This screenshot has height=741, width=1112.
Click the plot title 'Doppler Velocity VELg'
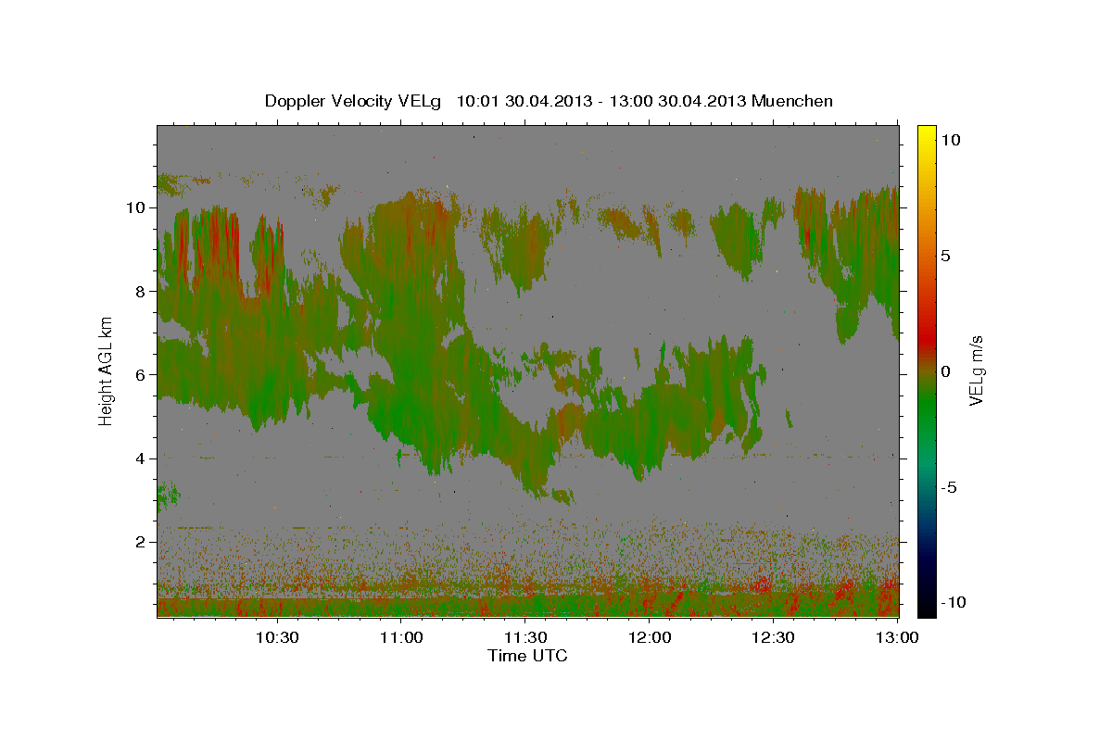(355, 101)
